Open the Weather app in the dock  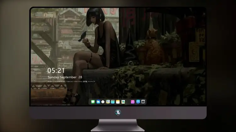(x=98, y=102)
